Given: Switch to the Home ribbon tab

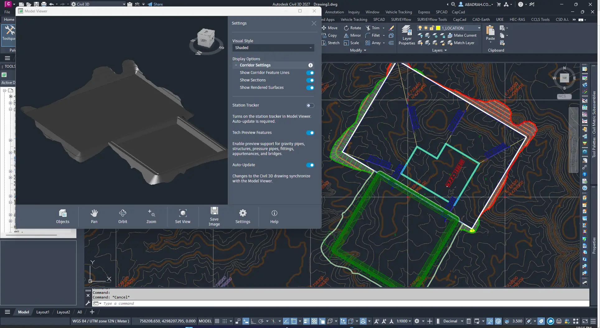Looking at the screenshot, I should (x=9, y=19).
